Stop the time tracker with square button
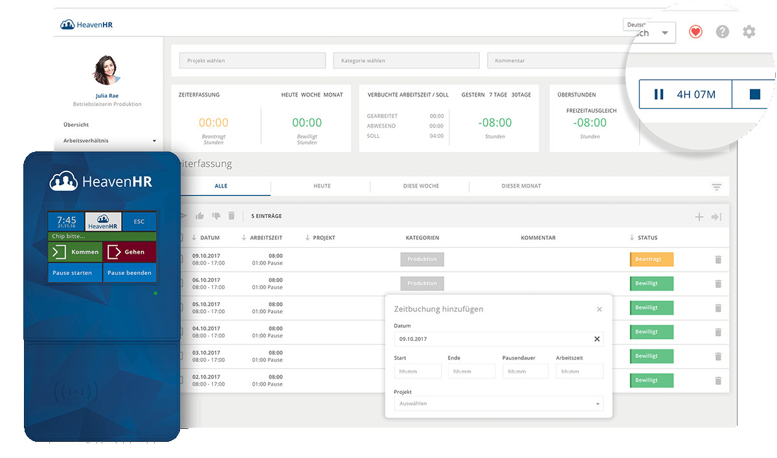This screenshot has width=777, height=458. point(754,94)
